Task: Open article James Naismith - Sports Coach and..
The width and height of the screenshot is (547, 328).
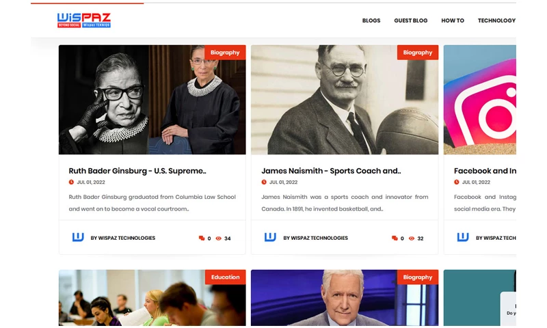Action: 331,171
